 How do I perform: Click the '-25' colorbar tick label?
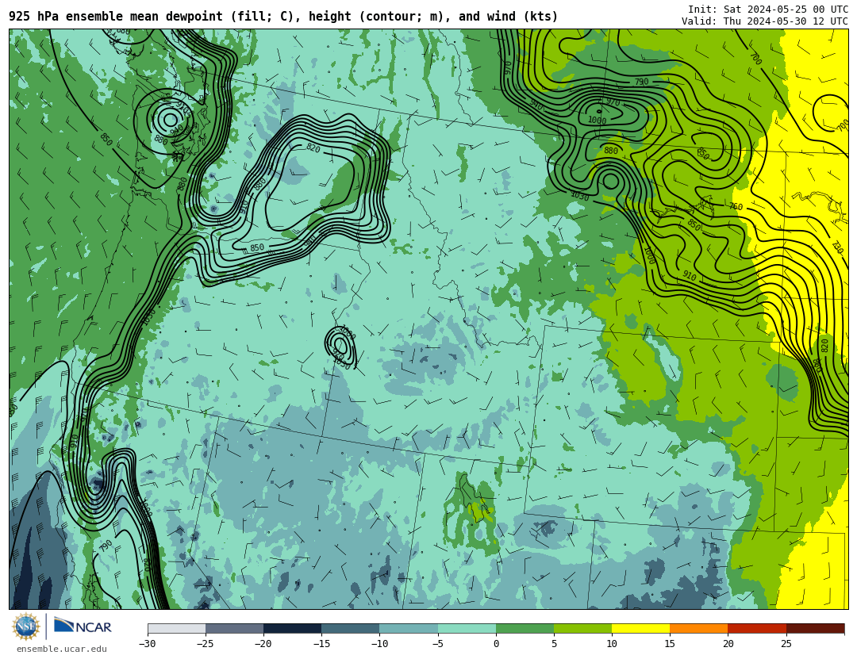pos(206,644)
